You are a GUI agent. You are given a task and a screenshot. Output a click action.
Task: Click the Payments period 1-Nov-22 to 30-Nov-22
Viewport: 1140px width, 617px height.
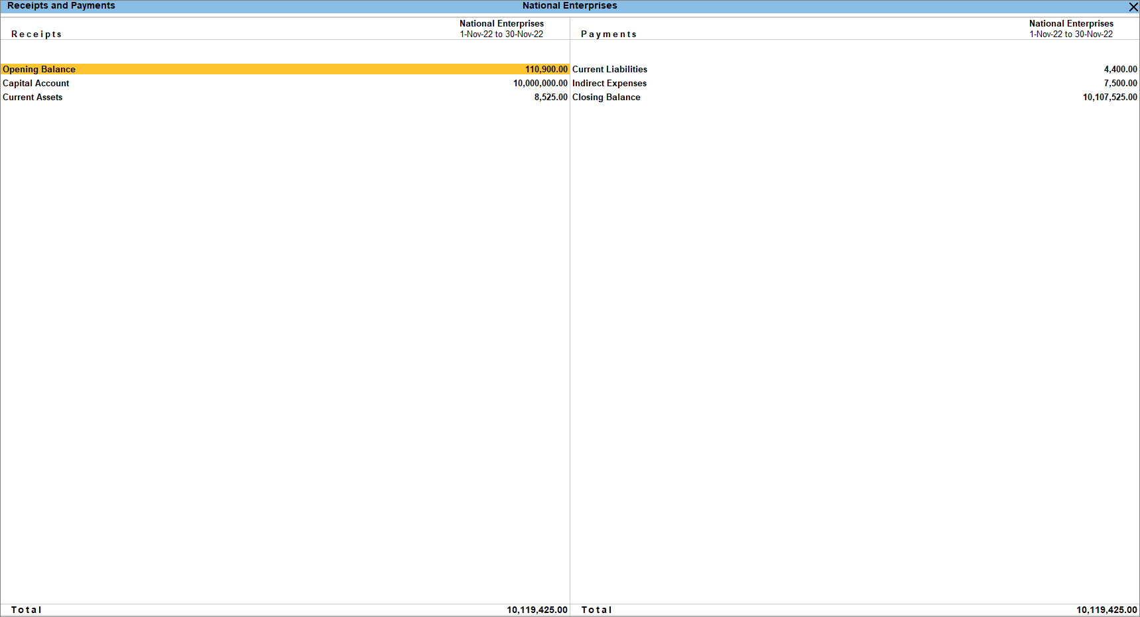(x=1071, y=34)
